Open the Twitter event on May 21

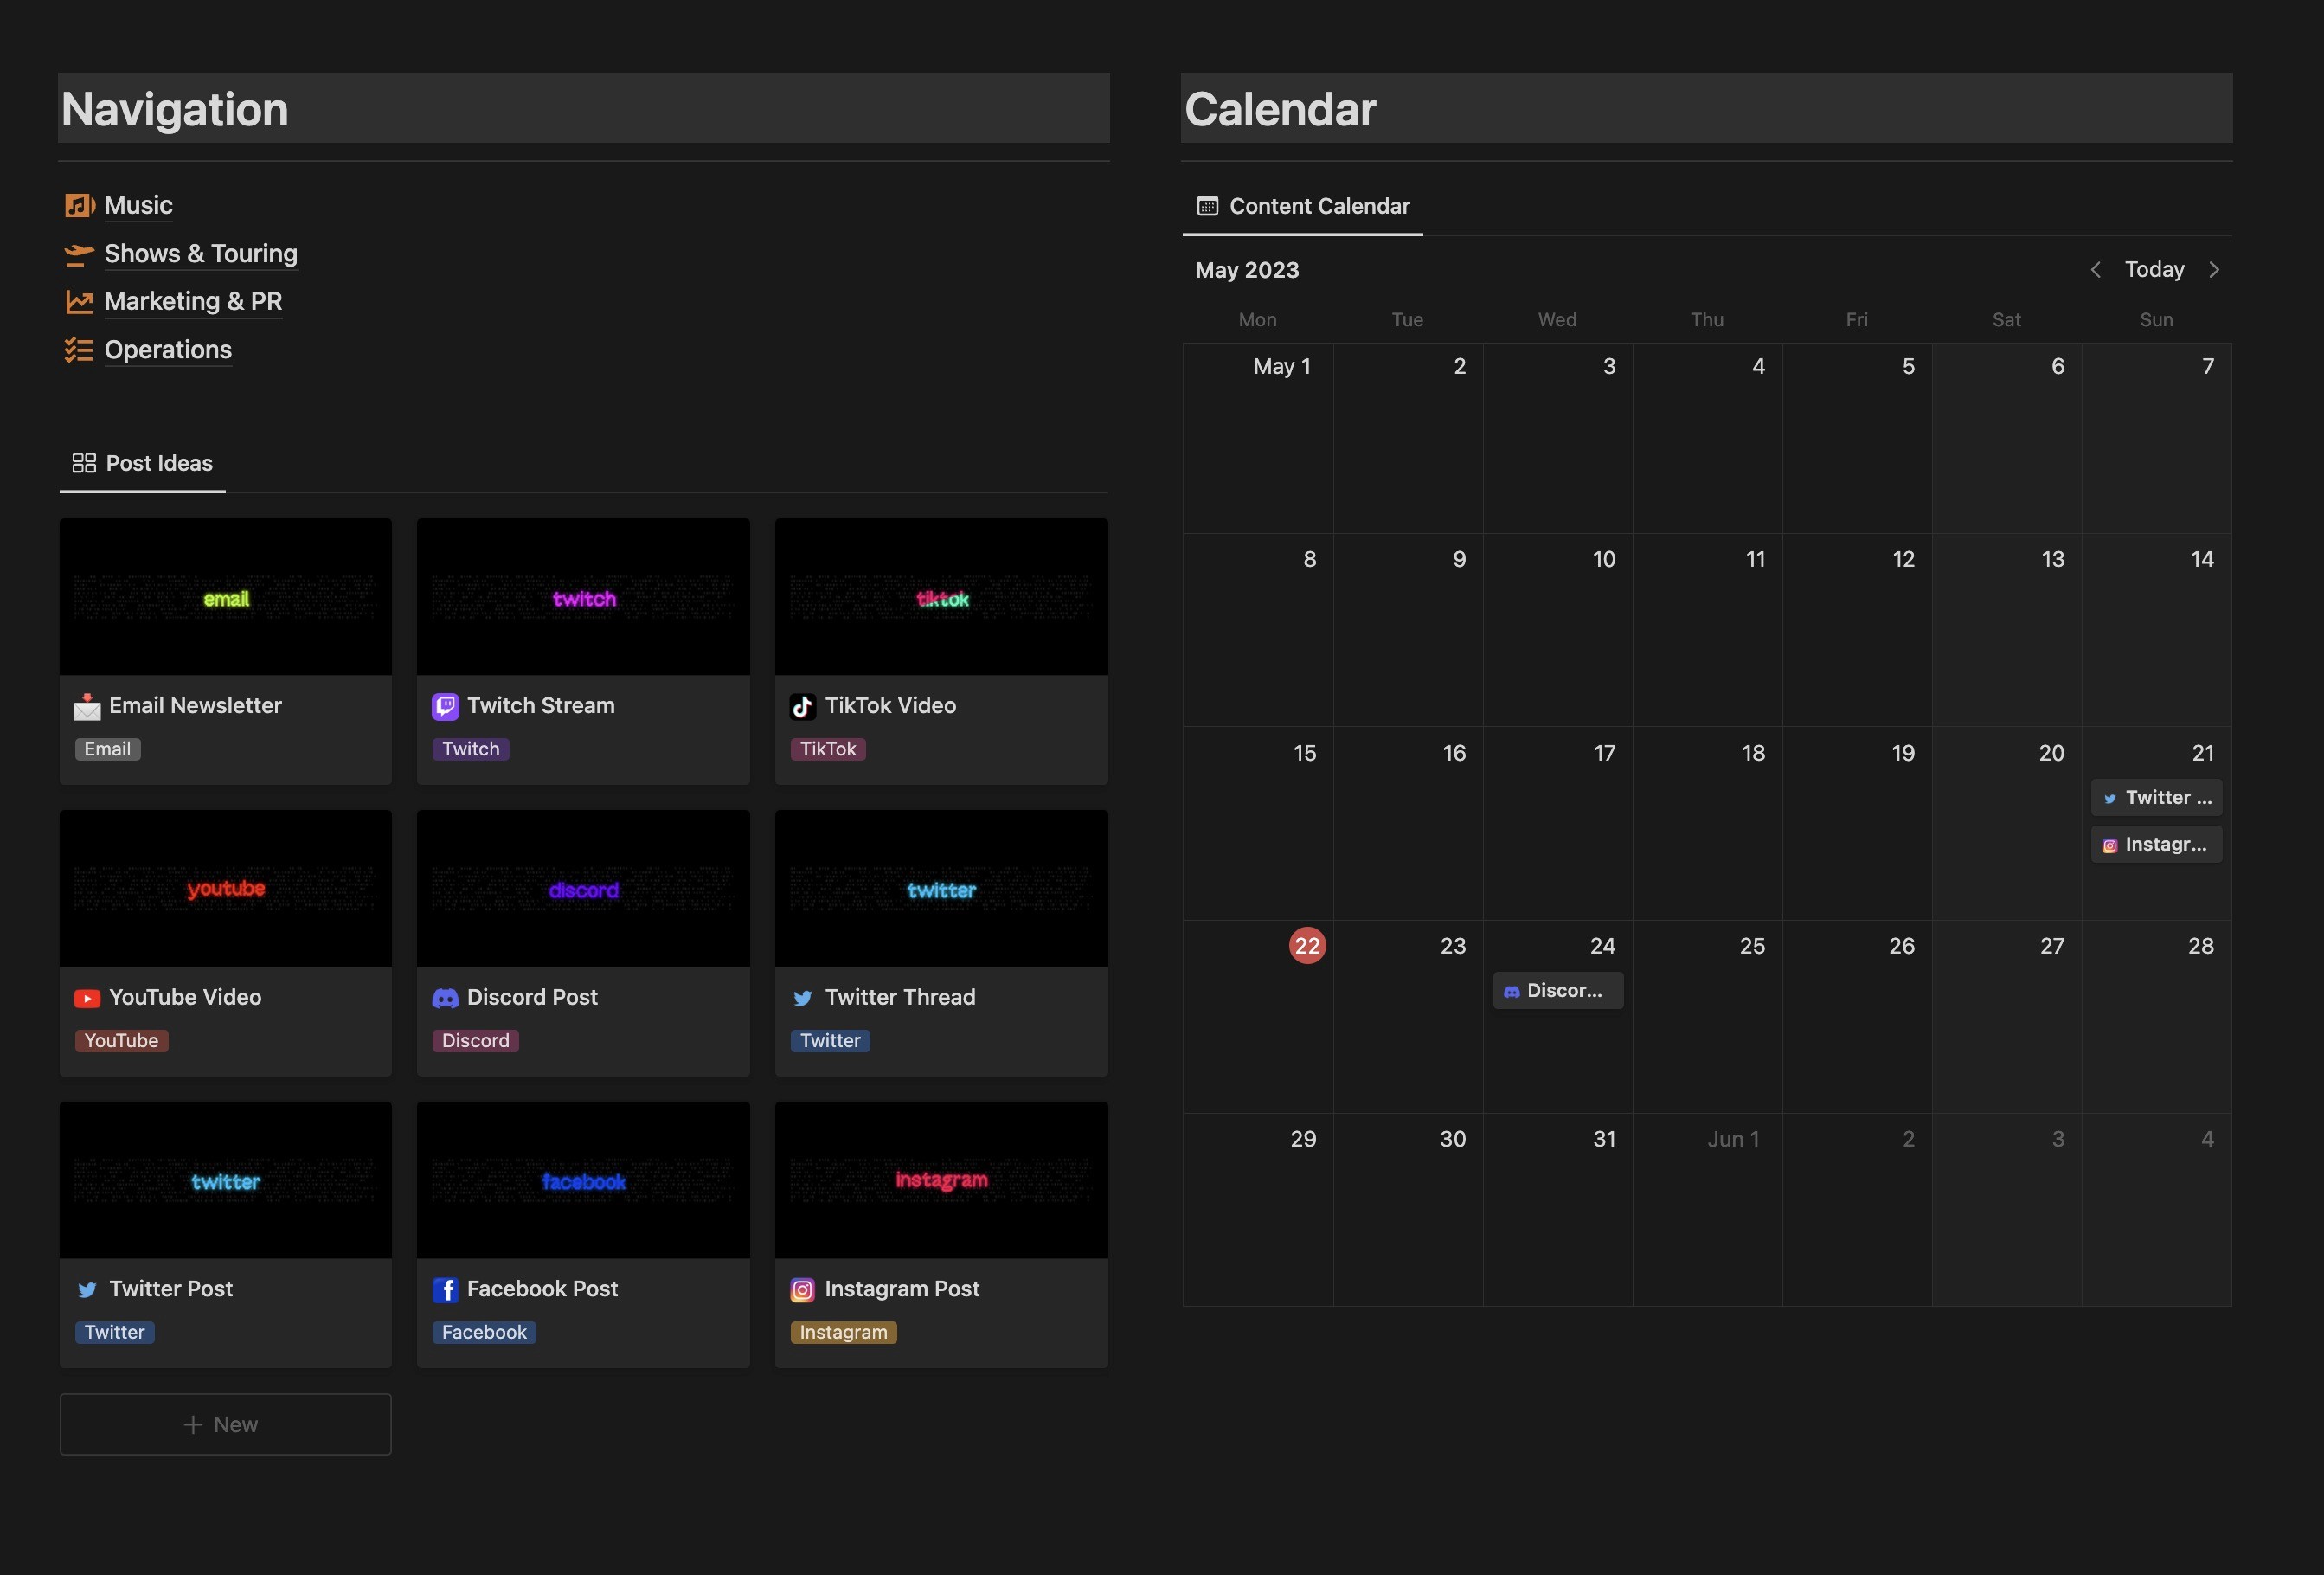[x=2156, y=798]
